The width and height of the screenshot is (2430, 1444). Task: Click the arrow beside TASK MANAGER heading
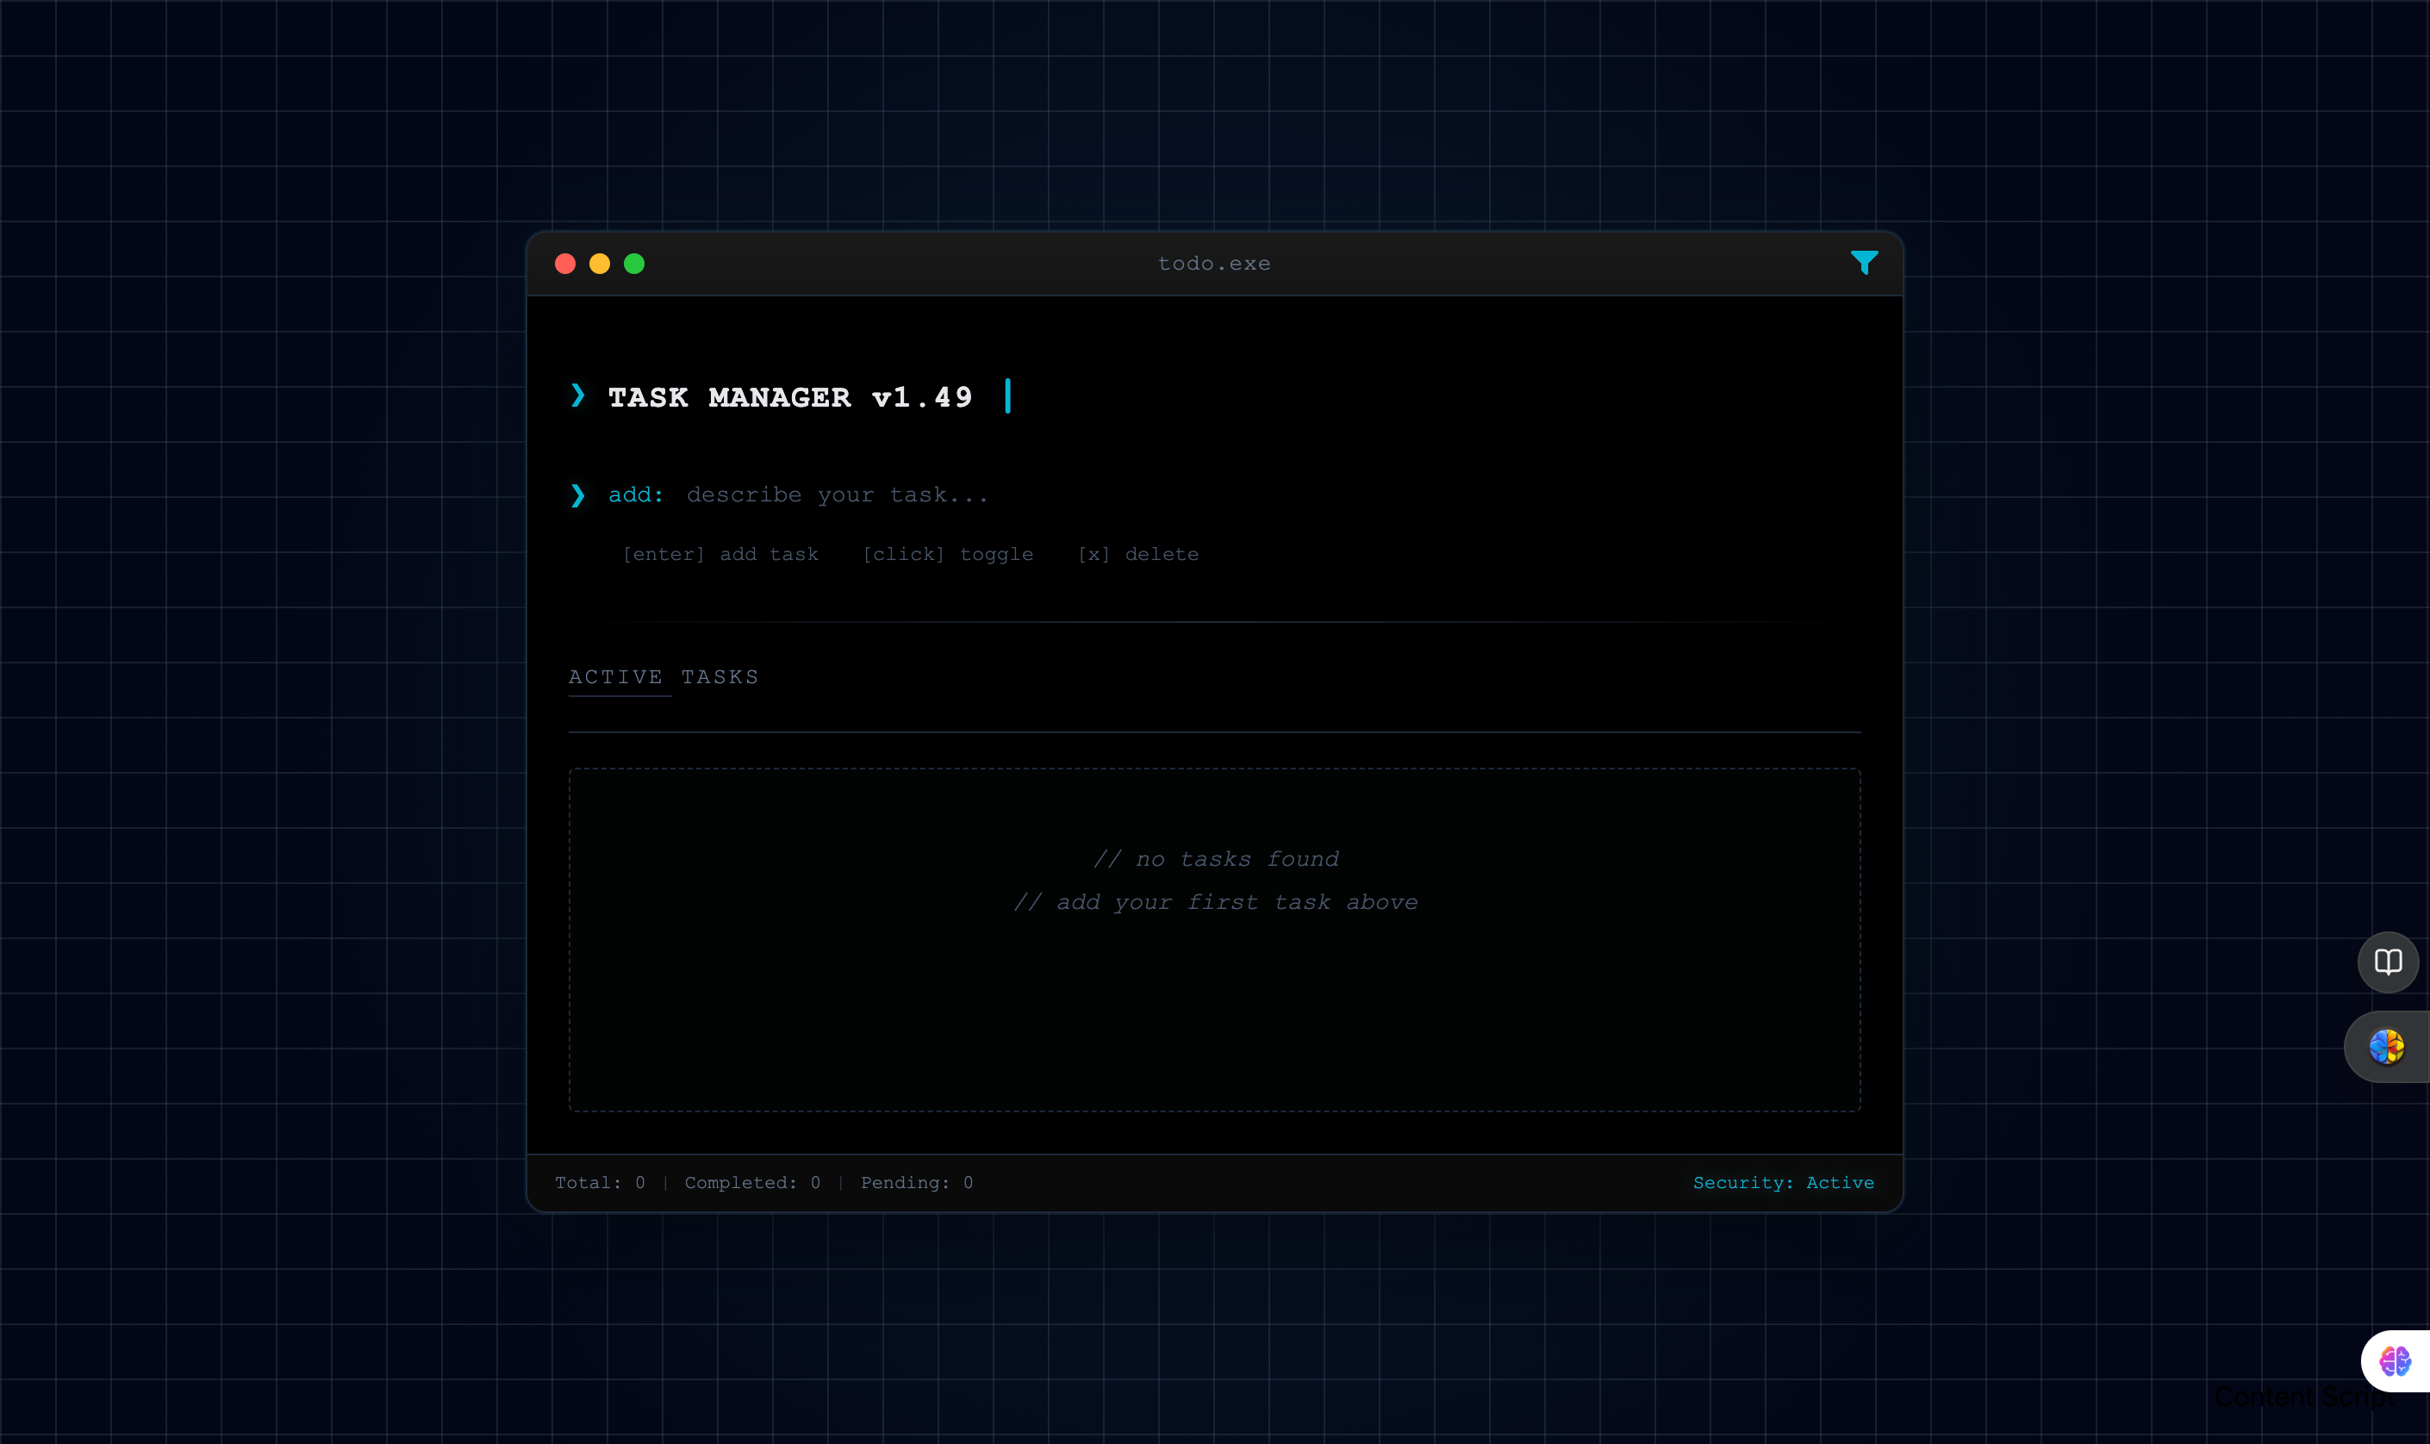pyautogui.click(x=579, y=395)
